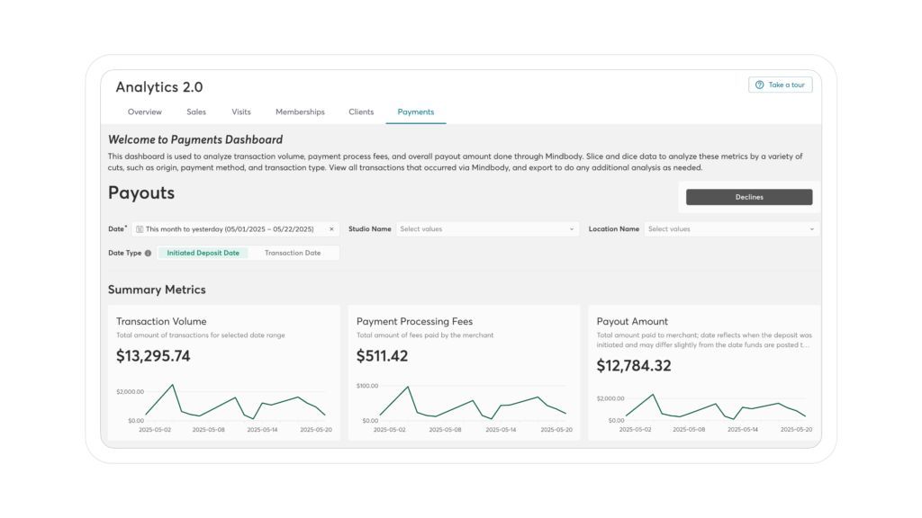The image size is (922, 518).
Task: Select Initiated Deposit Date option
Action: (x=203, y=254)
